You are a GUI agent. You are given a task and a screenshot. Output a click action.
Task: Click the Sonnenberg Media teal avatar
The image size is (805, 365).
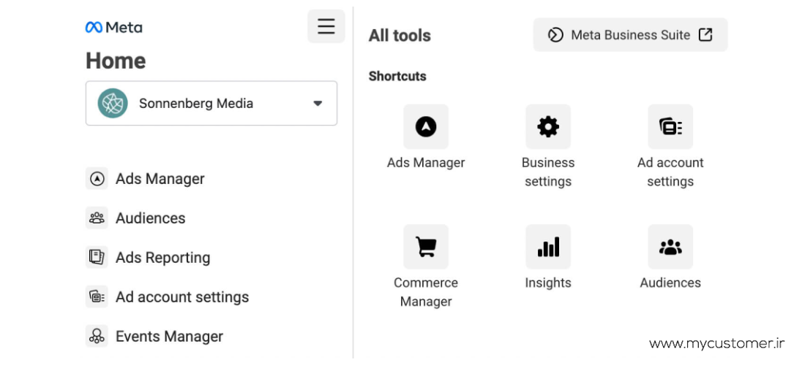(113, 104)
